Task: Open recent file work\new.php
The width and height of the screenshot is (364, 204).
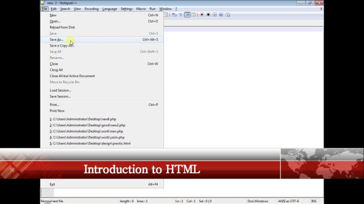Action: coord(102,131)
